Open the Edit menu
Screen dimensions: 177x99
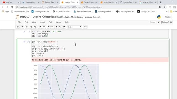point(26,22)
